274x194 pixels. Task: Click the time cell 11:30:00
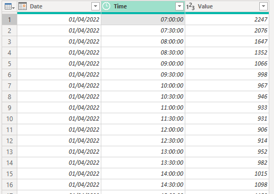pos(143,118)
